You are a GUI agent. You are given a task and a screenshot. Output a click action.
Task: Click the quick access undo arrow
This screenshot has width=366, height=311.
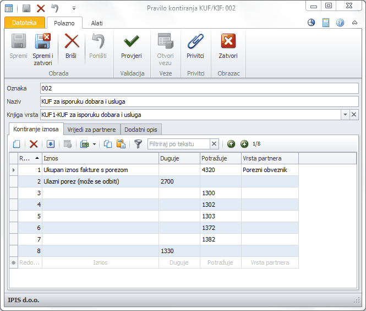(x=55, y=8)
